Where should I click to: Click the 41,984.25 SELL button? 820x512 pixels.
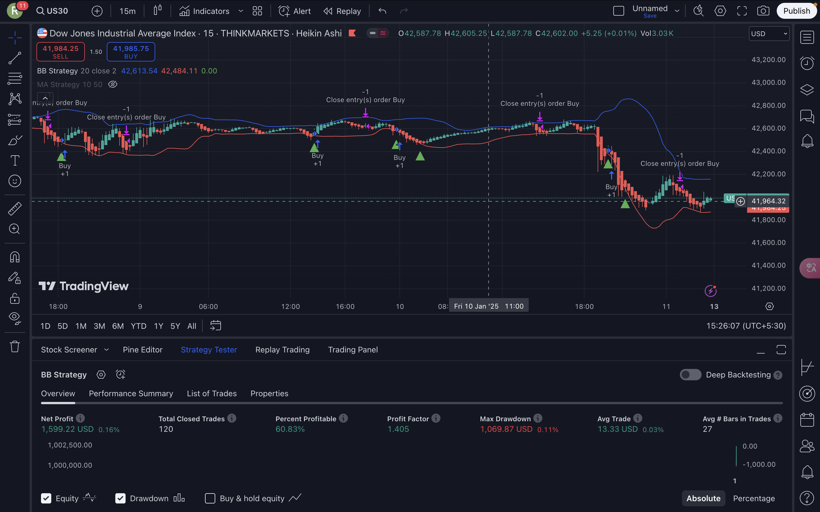click(x=61, y=52)
